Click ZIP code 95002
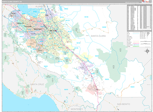The width and height of the screenshot is (153, 112). [35, 12]
